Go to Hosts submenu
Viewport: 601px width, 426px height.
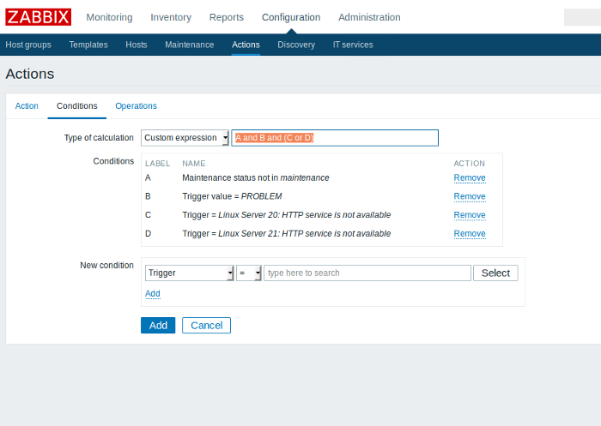tap(137, 45)
